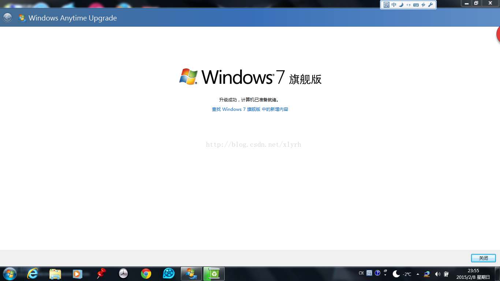This screenshot has width=500, height=281.
Task: Click the Show desktop strip at taskbar end
Action: tap(497, 274)
